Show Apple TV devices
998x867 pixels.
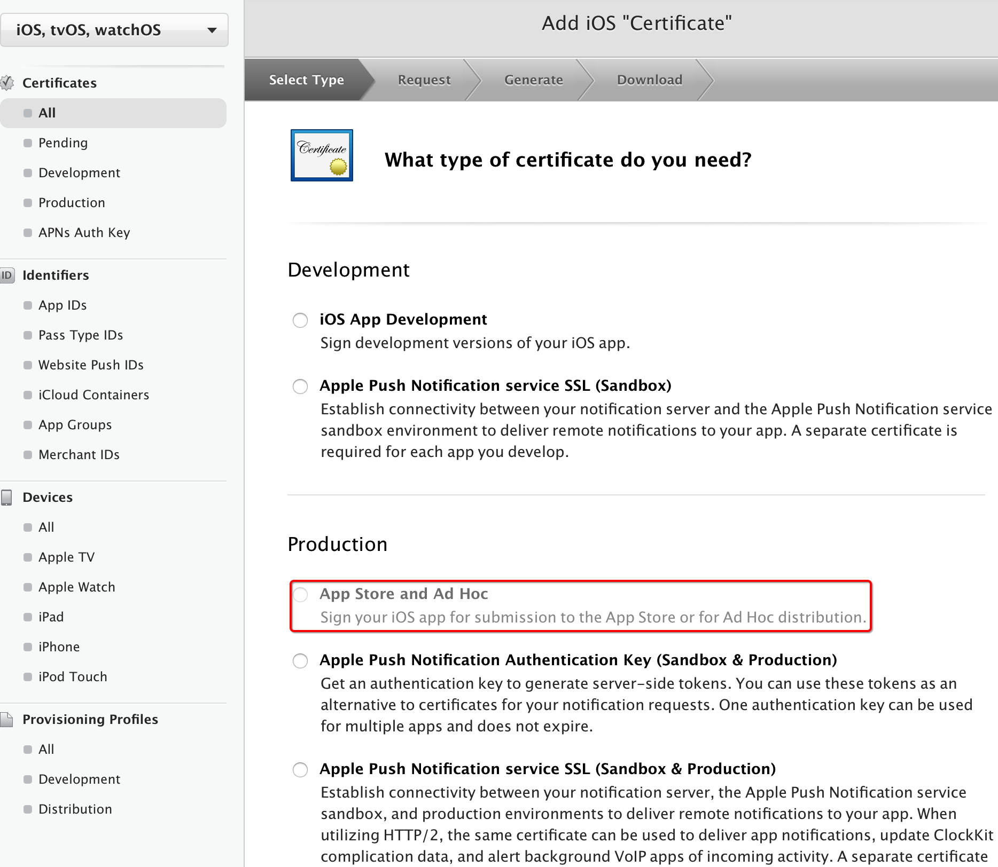pyautogui.click(x=66, y=557)
